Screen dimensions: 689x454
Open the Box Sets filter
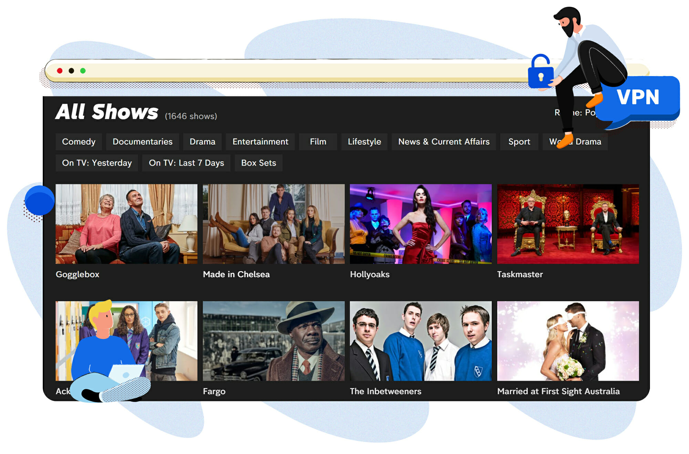click(258, 163)
